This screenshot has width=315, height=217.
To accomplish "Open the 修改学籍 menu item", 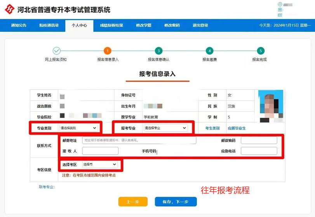I will pos(144,25).
